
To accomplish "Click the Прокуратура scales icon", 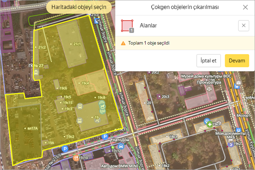I will click(209, 89).
